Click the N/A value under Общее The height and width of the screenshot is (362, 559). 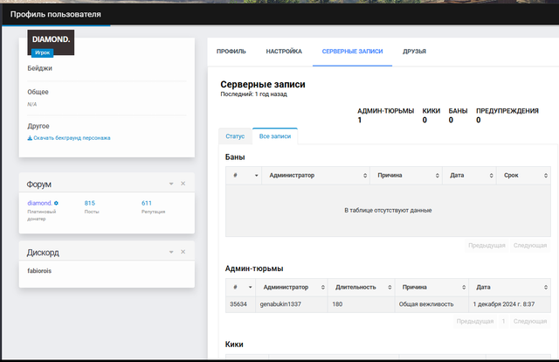point(32,104)
